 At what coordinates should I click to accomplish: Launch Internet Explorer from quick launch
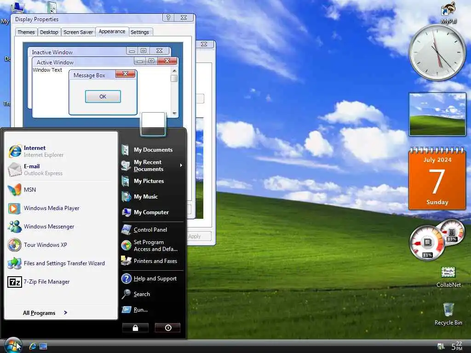tap(33, 347)
